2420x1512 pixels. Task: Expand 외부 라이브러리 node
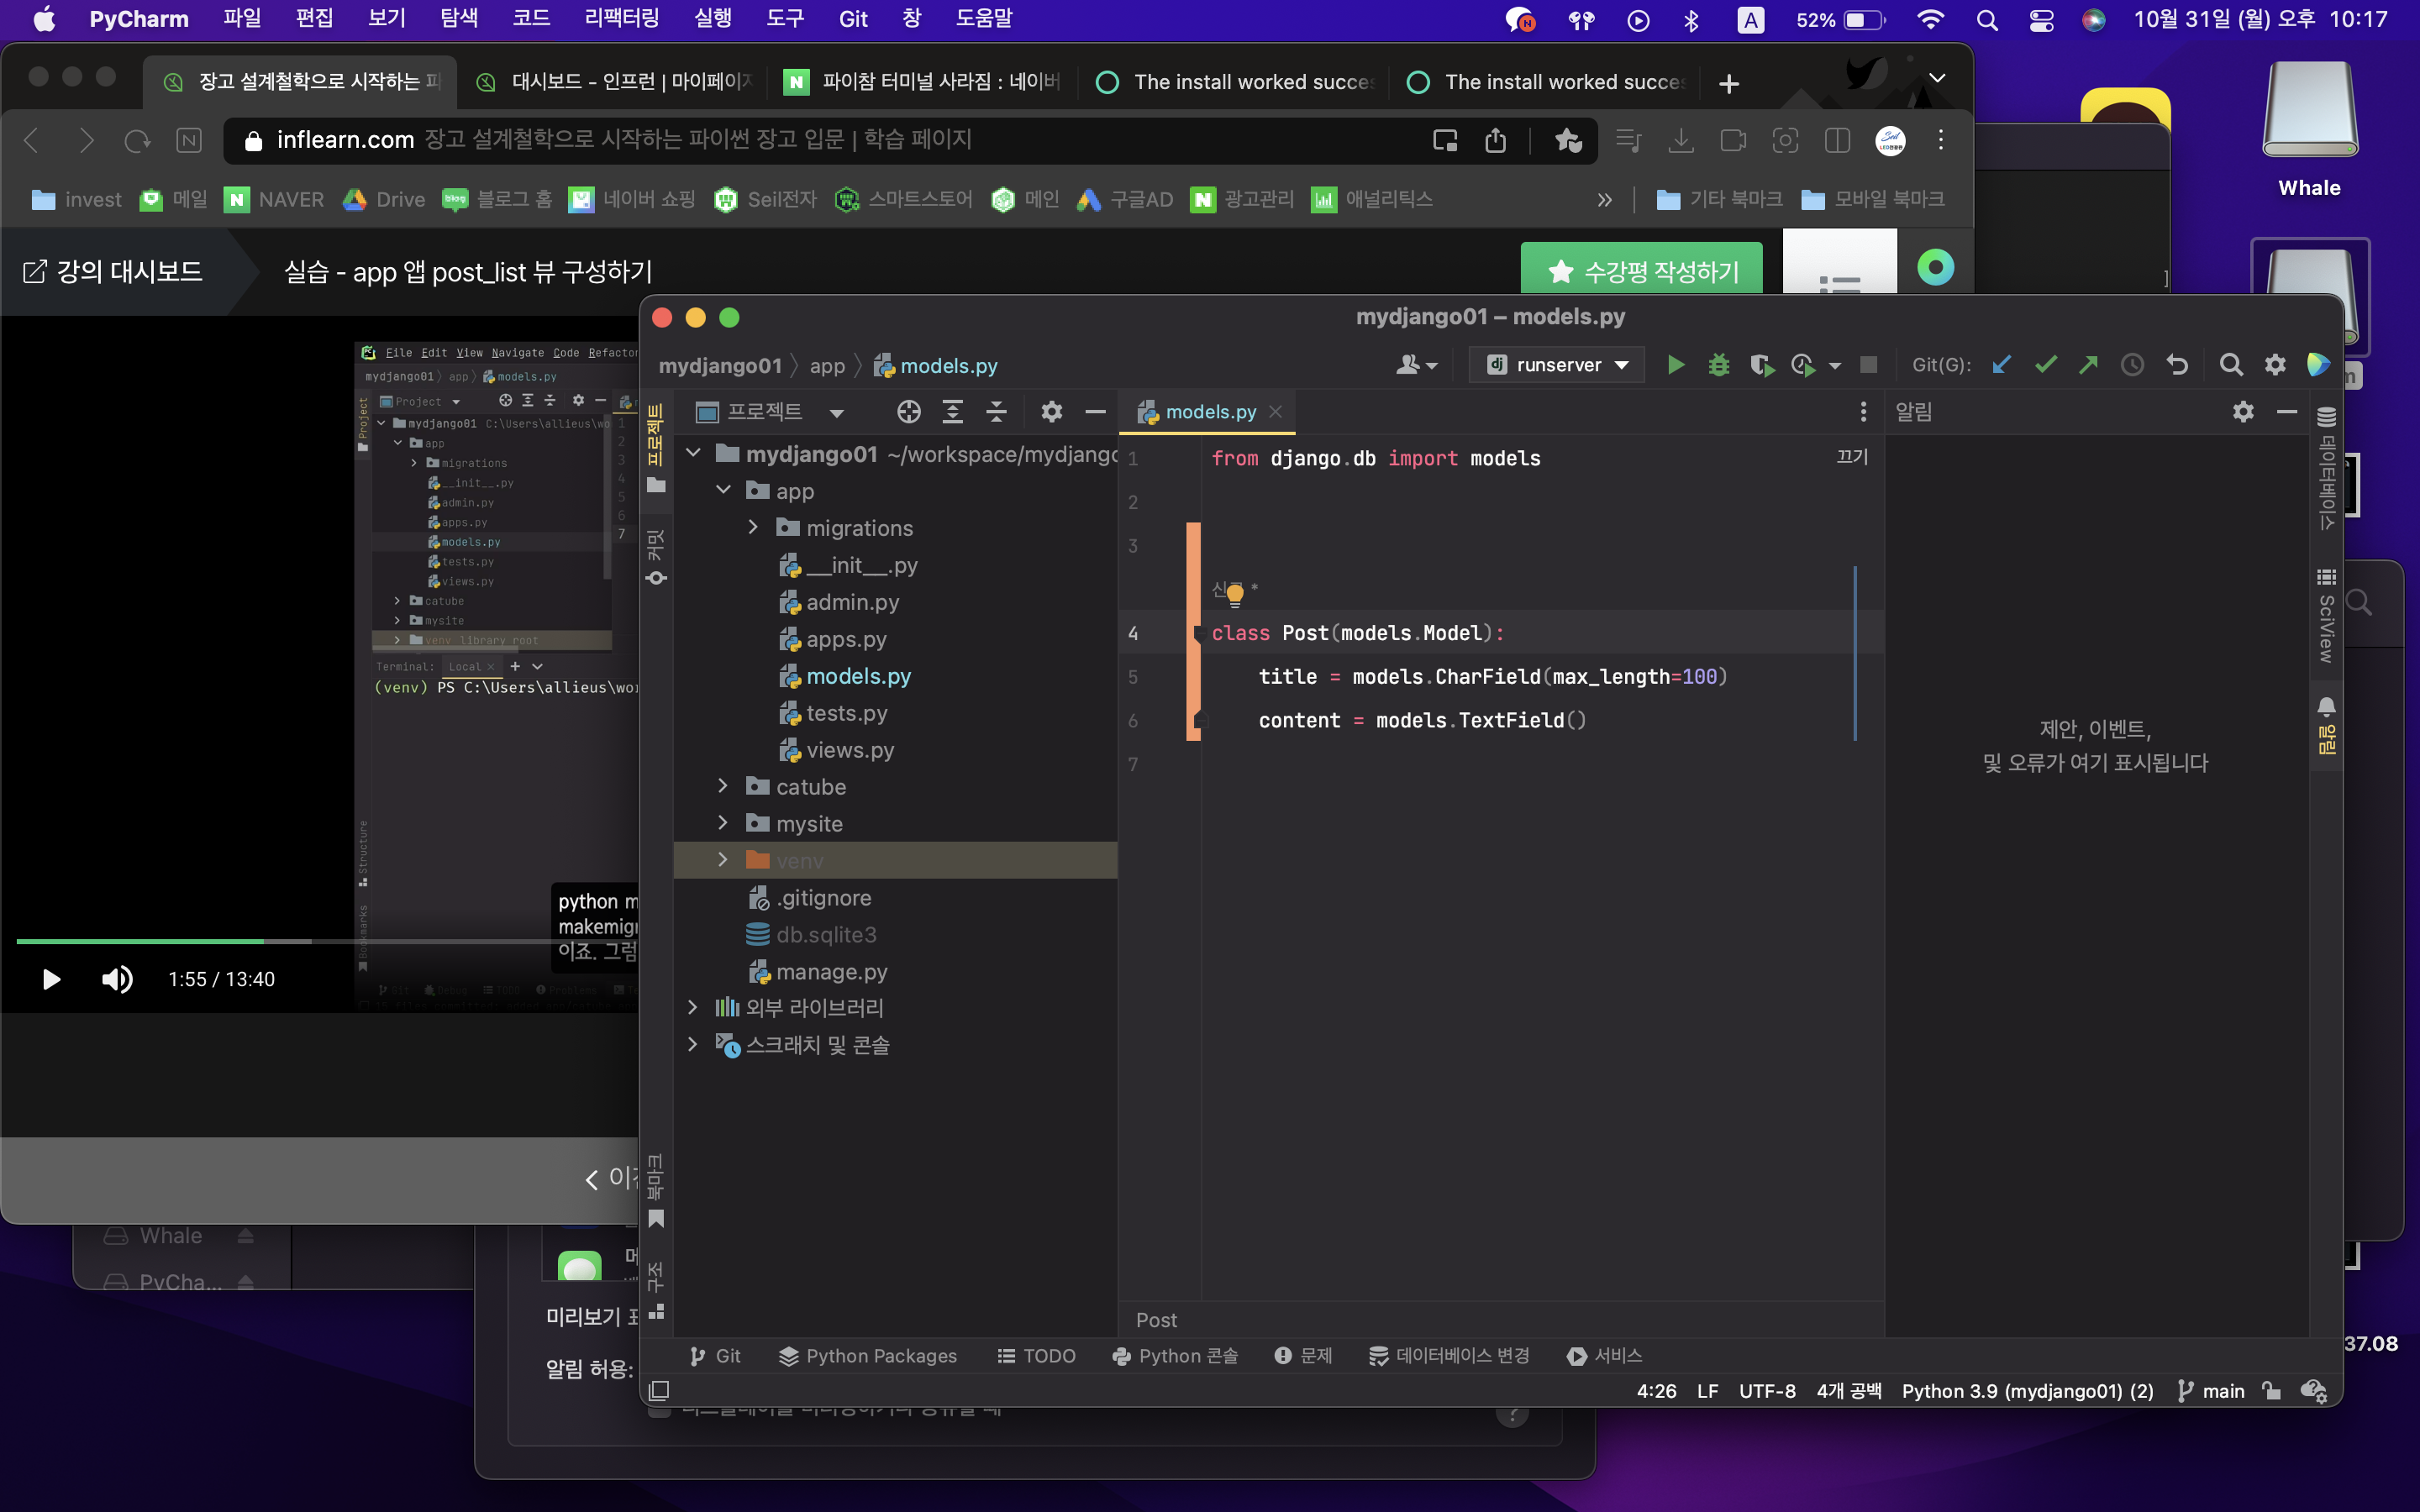[x=692, y=1007]
